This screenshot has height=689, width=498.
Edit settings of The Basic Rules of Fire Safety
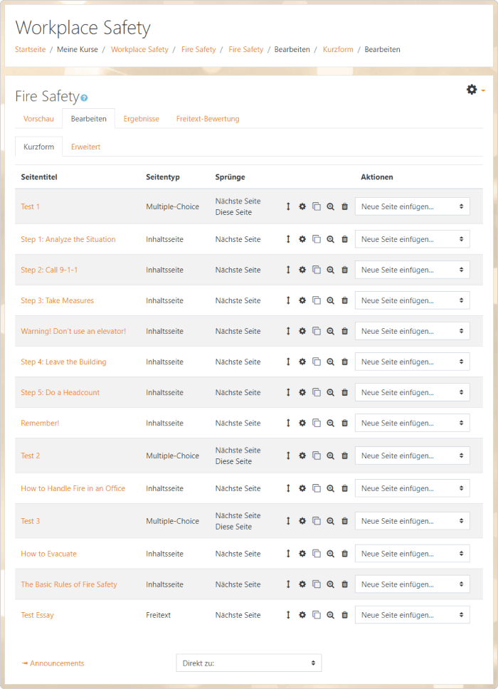pyautogui.click(x=302, y=584)
